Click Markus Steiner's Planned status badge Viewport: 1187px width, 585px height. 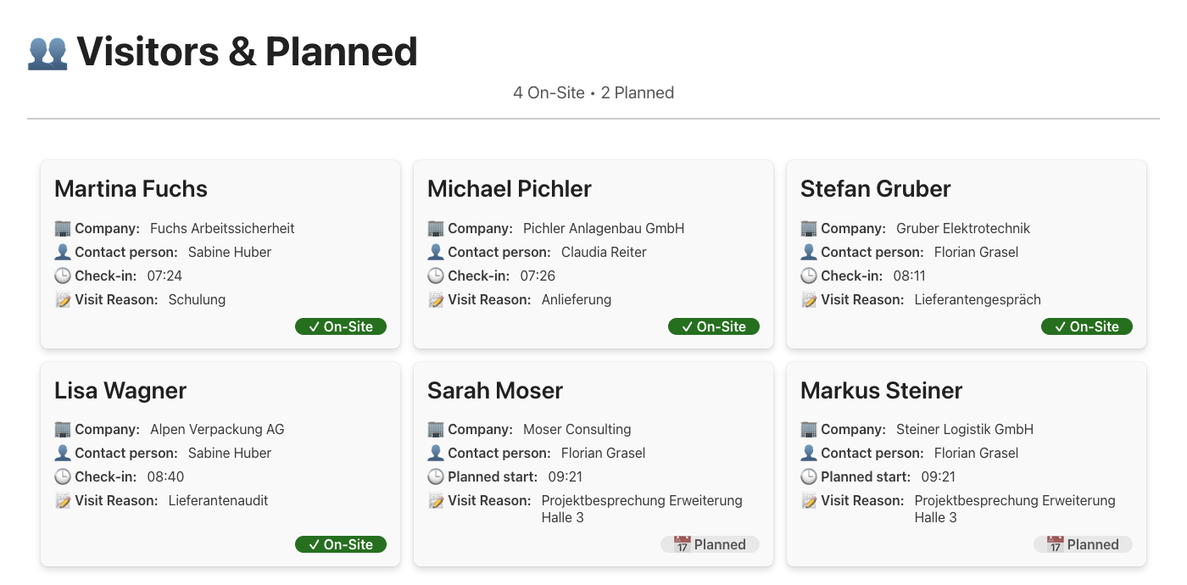[1084, 544]
